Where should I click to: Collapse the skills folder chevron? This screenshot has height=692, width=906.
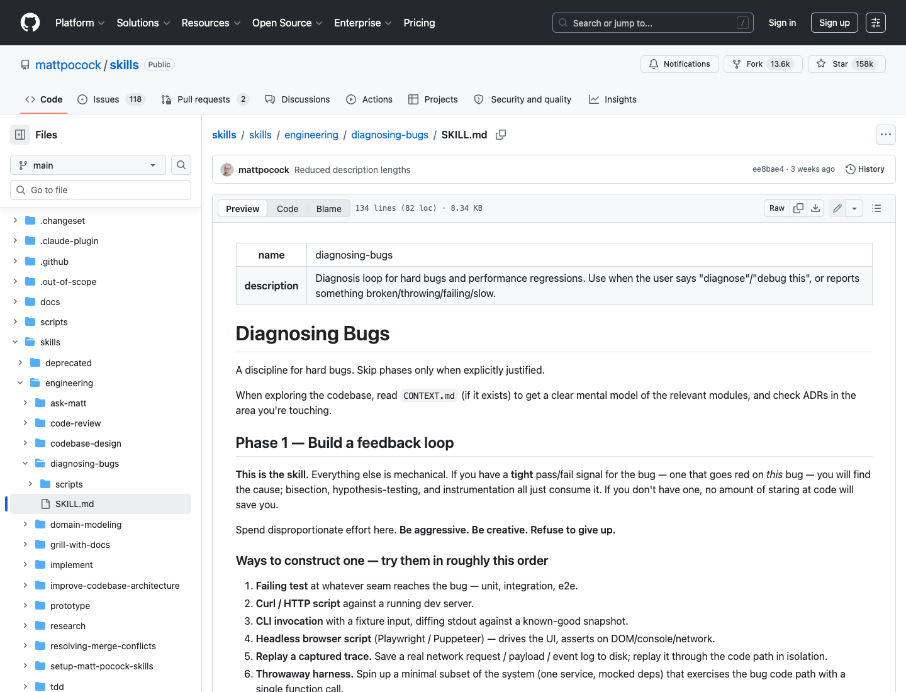coord(15,342)
